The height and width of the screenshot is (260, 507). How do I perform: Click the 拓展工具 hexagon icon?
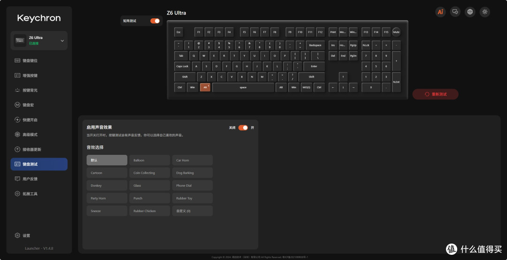tap(17, 194)
